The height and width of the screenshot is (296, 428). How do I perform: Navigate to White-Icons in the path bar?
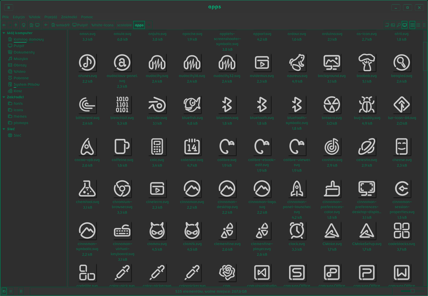(x=102, y=25)
